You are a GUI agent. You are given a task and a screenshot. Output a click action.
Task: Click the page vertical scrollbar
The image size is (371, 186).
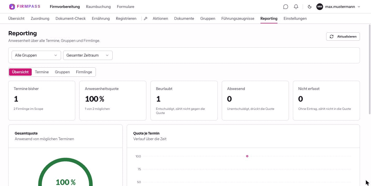tap(370, 69)
